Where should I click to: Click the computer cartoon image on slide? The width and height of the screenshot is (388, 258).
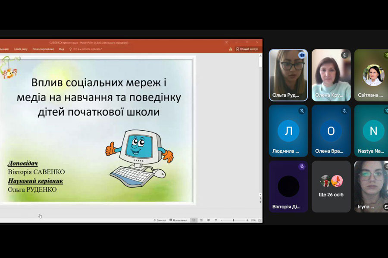140,159
